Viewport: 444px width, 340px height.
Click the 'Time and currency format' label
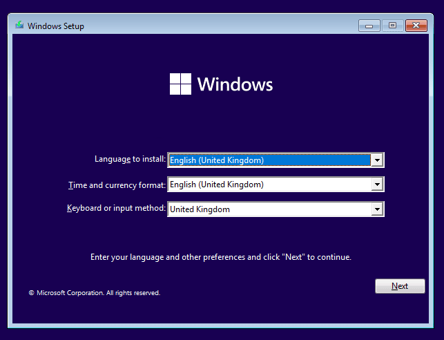click(x=117, y=185)
